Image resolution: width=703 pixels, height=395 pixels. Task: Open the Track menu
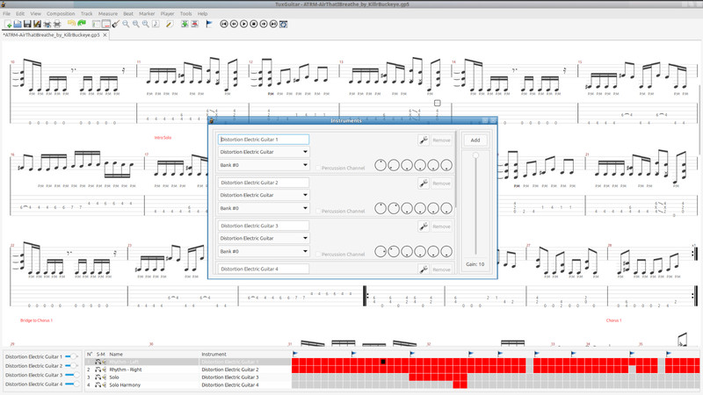click(x=86, y=14)
